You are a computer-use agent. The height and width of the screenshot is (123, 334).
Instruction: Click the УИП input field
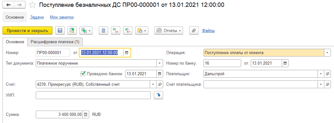(x=93, y=95)
